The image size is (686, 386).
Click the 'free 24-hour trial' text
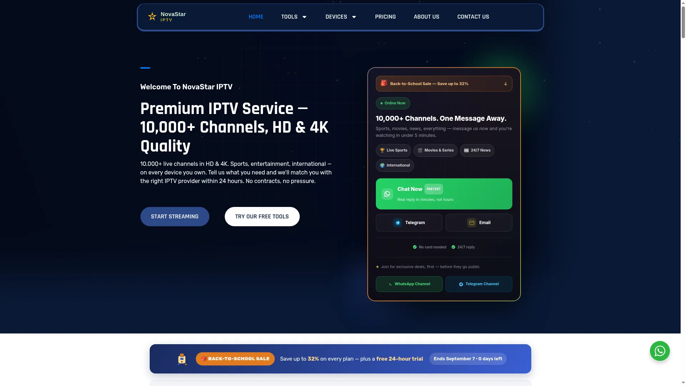click(x=399, y=359)
